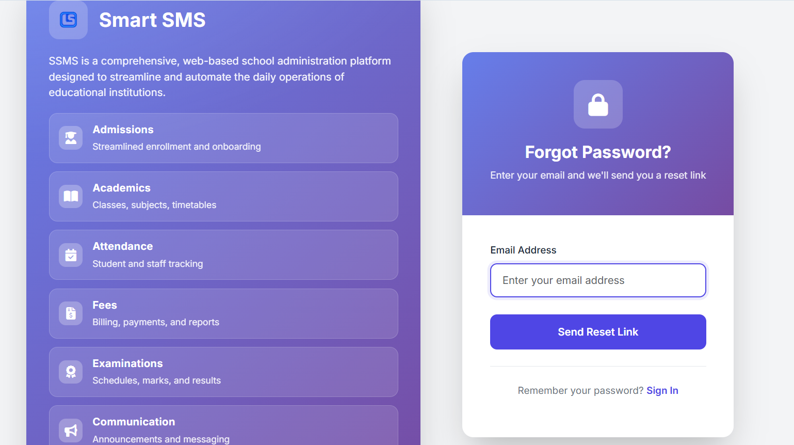The height and width of the screenshot is (445, 794).
Task: Click the Forgot Password heading
Action: [x=598, y=152]
